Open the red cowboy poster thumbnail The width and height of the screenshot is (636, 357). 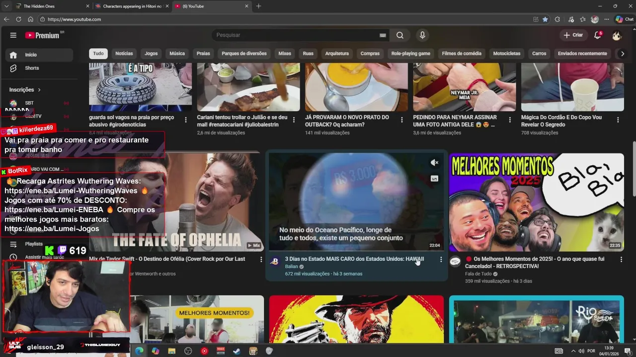pyautogui.click(x=356, y=319)
